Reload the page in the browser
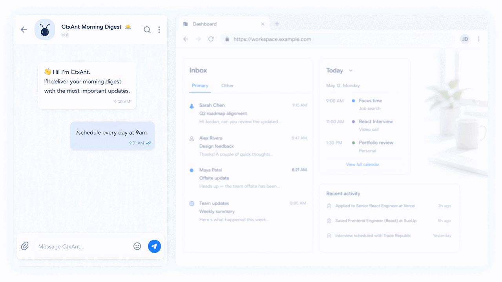Viewport: 502px width, 282px height. tap(211, 39)
